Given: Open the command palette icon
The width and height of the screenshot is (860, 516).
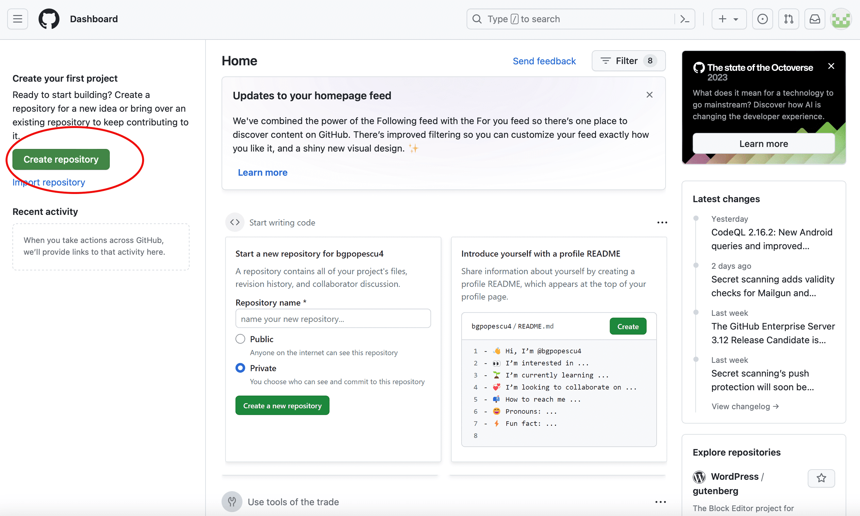Looking at the screenshot, I should pyautogui.click(x=684, y=19).
